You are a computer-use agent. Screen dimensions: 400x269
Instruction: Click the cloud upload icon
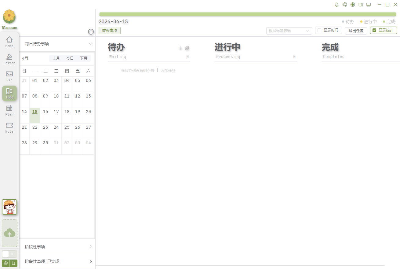(9, 233)
